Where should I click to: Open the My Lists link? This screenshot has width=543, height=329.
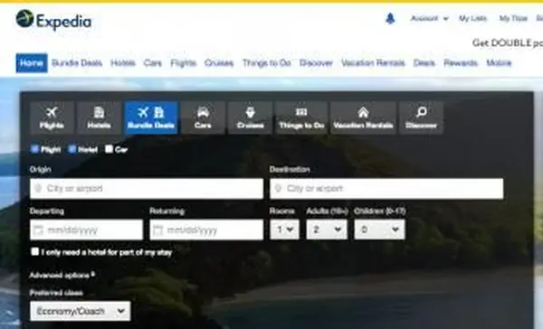[472, 18]
